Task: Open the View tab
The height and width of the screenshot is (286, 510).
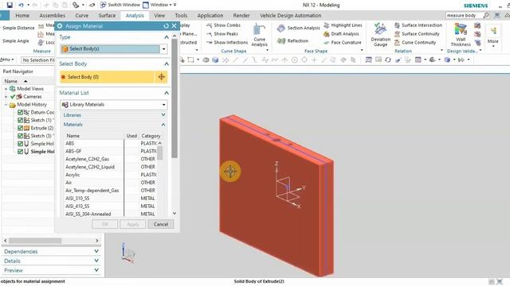Action: click(x=159, y=16)
